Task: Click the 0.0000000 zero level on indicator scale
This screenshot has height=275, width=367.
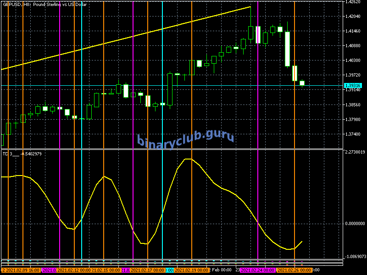Action: click(x=355, y=224)
